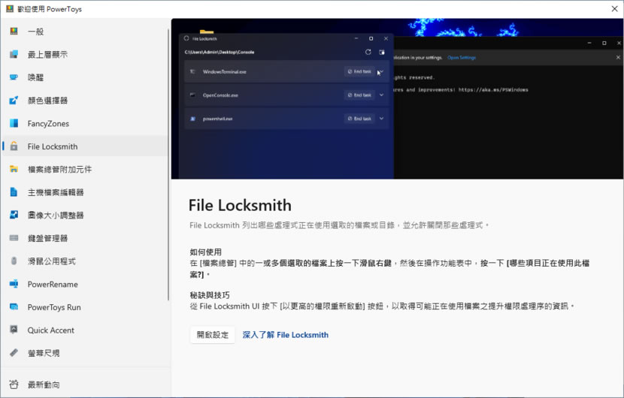Click the sidebar vertical scrollbar

[x=168, y=150]
